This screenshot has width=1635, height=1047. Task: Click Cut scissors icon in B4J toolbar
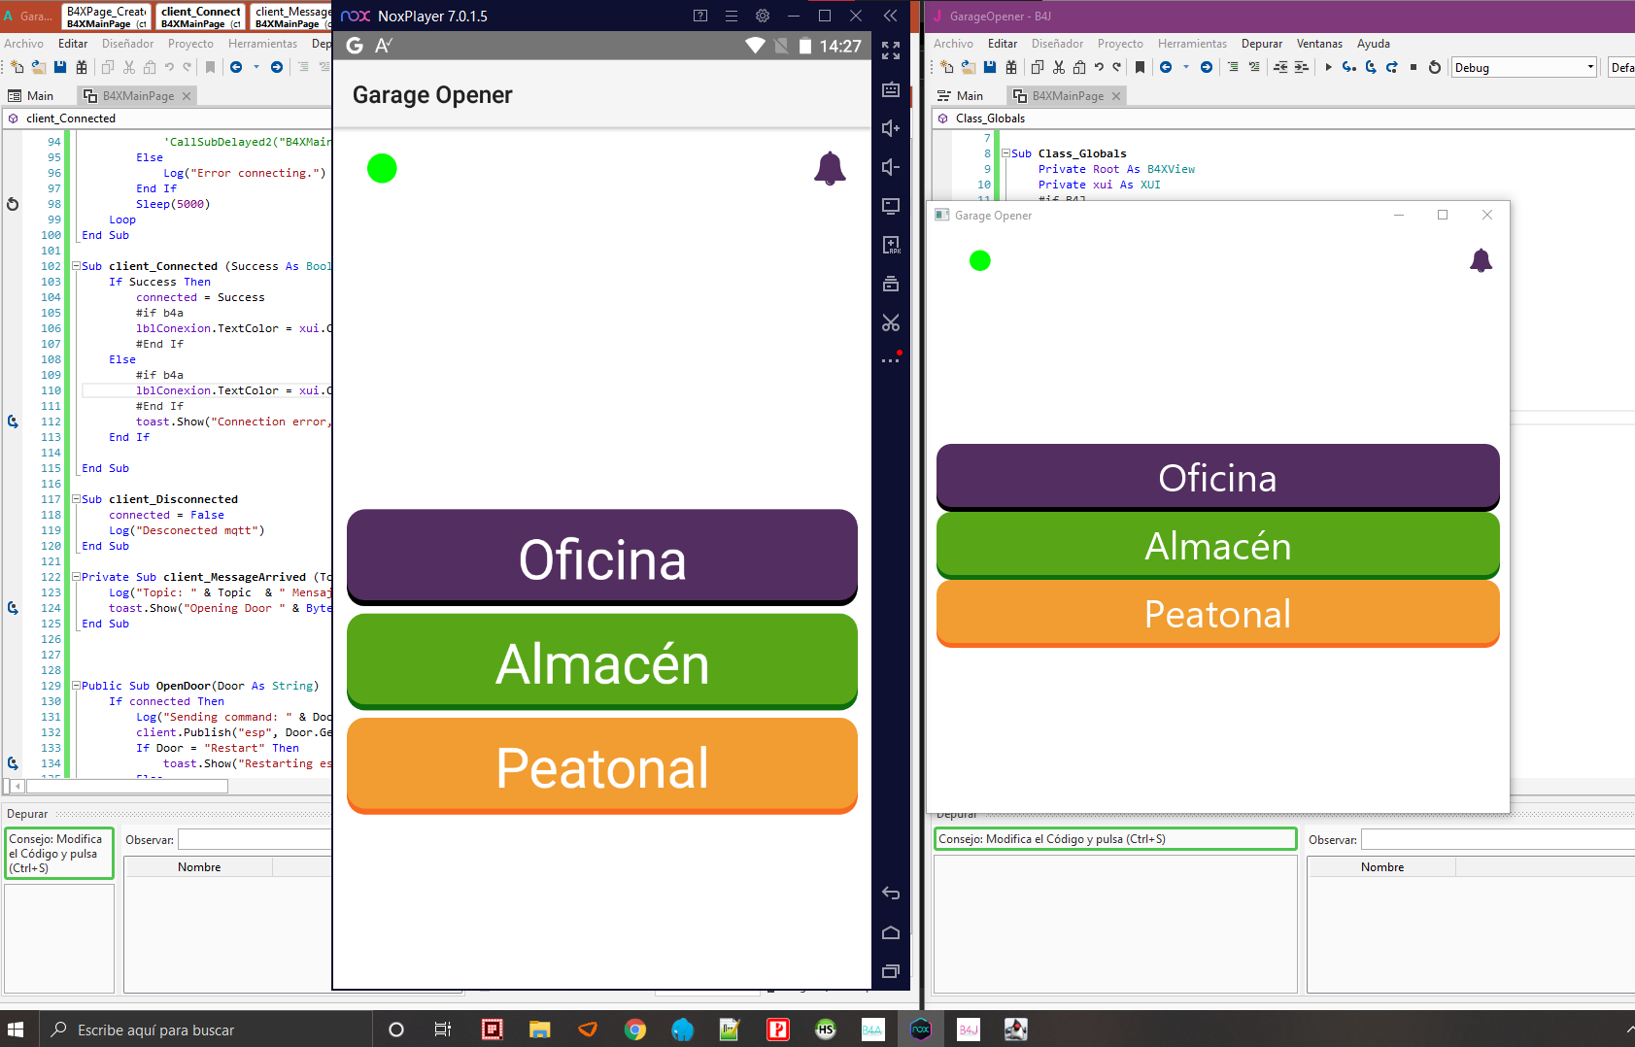pos(1059,67)
